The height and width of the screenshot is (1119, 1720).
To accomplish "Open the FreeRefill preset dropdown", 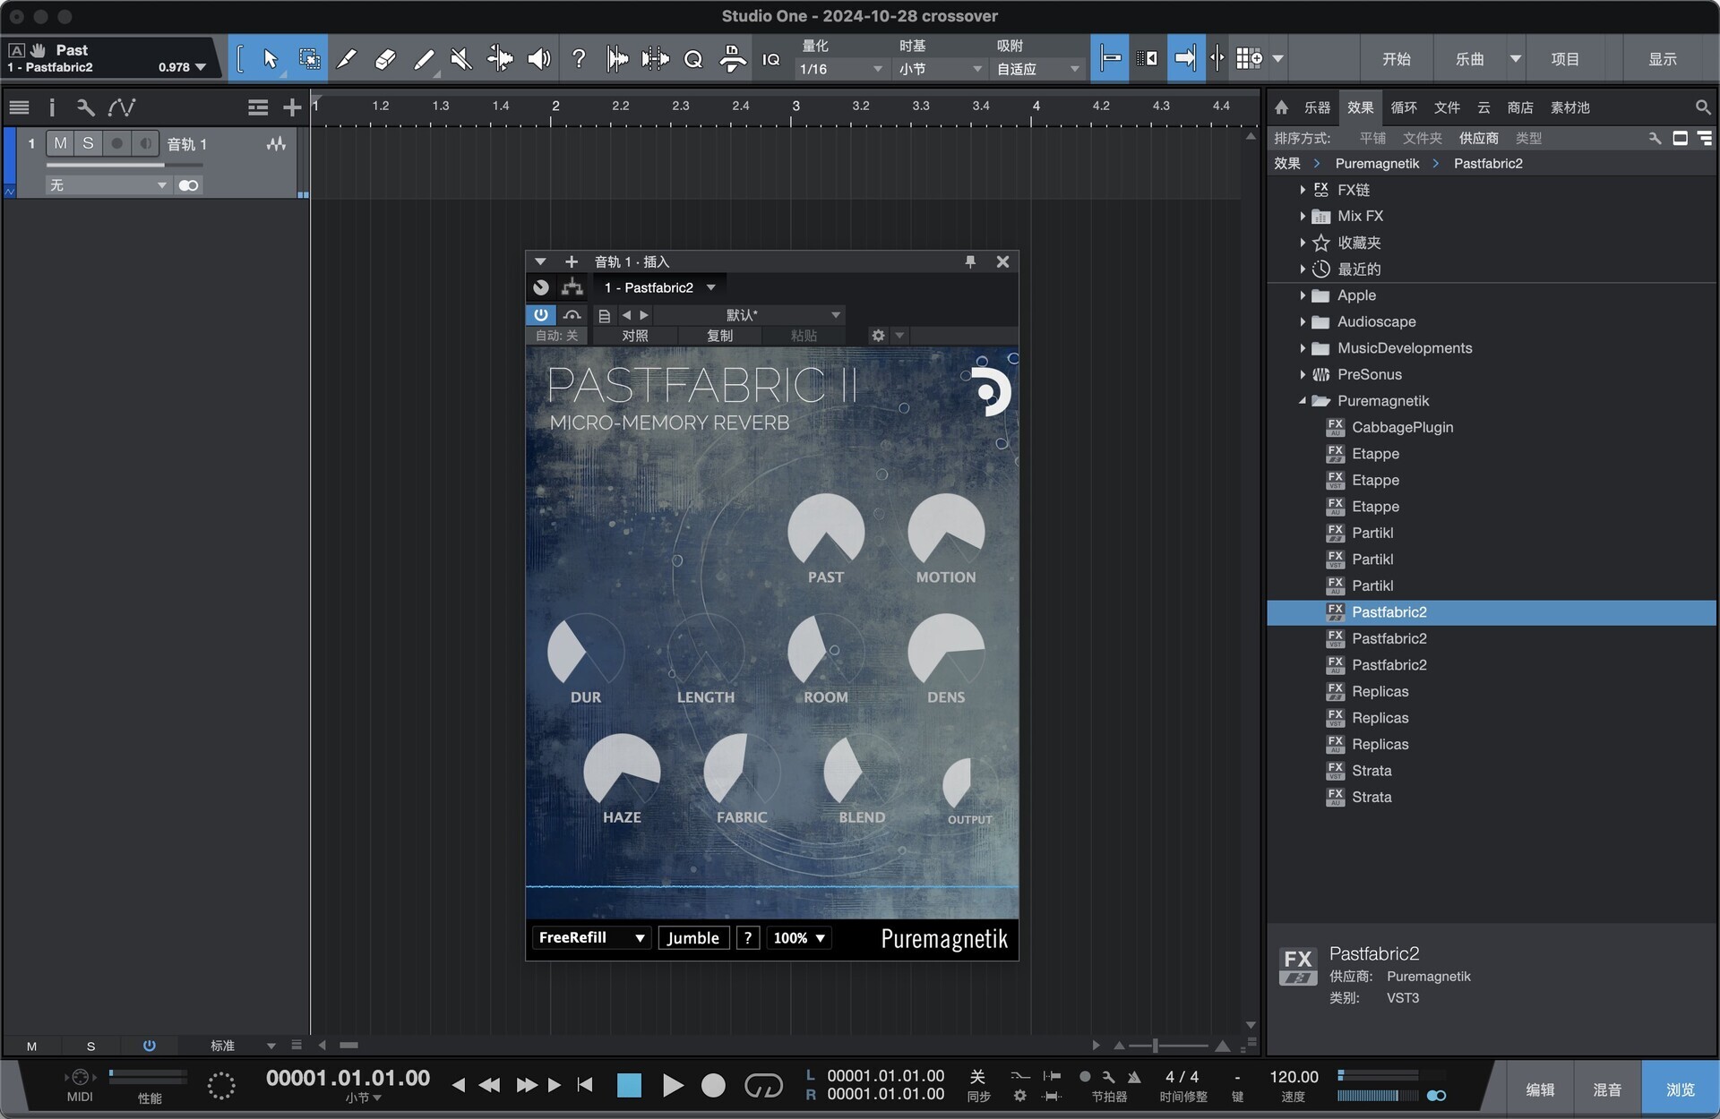I will point(591,938).
